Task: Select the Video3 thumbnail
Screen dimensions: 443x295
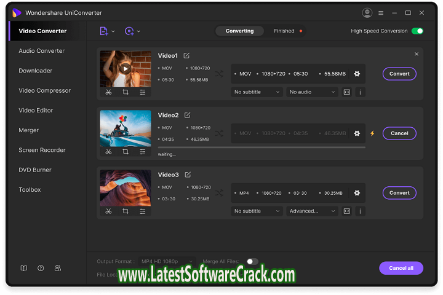Action: [126, 188]
